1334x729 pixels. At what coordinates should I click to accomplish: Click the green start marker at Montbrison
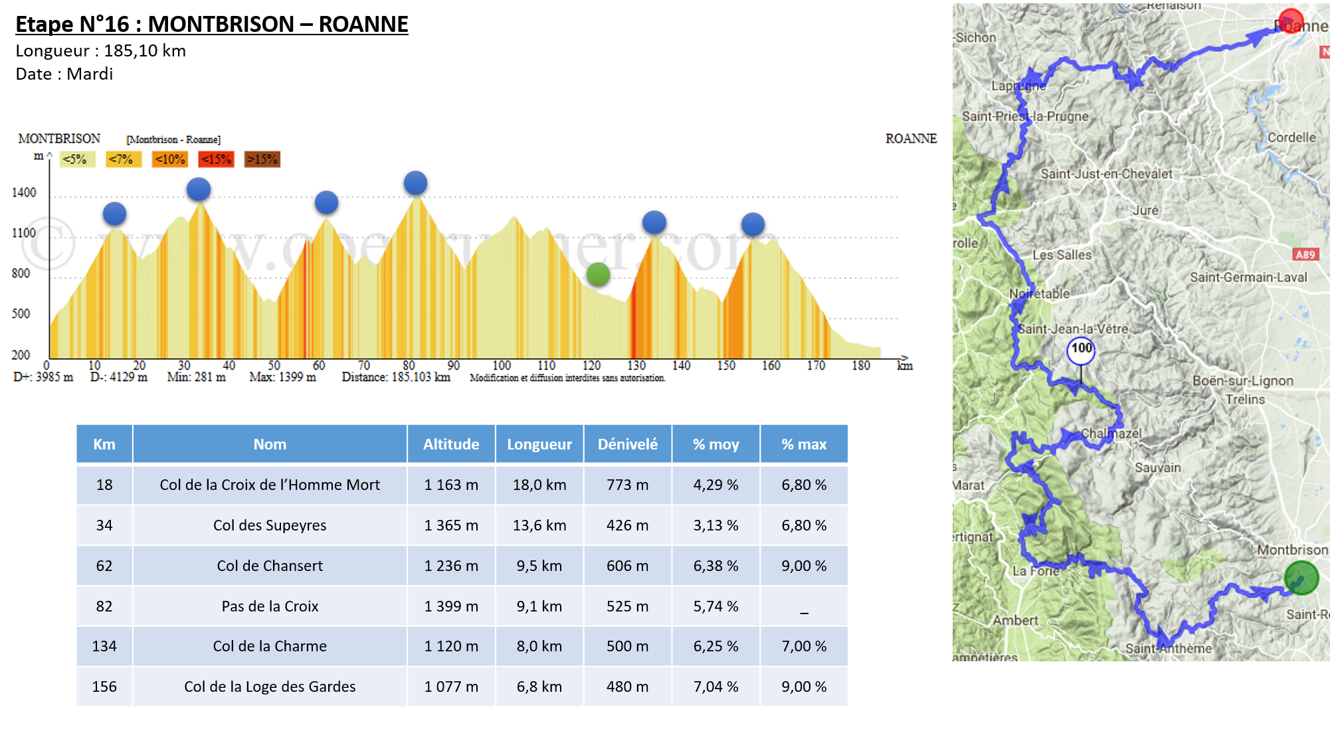click(x=1301, y=578)
